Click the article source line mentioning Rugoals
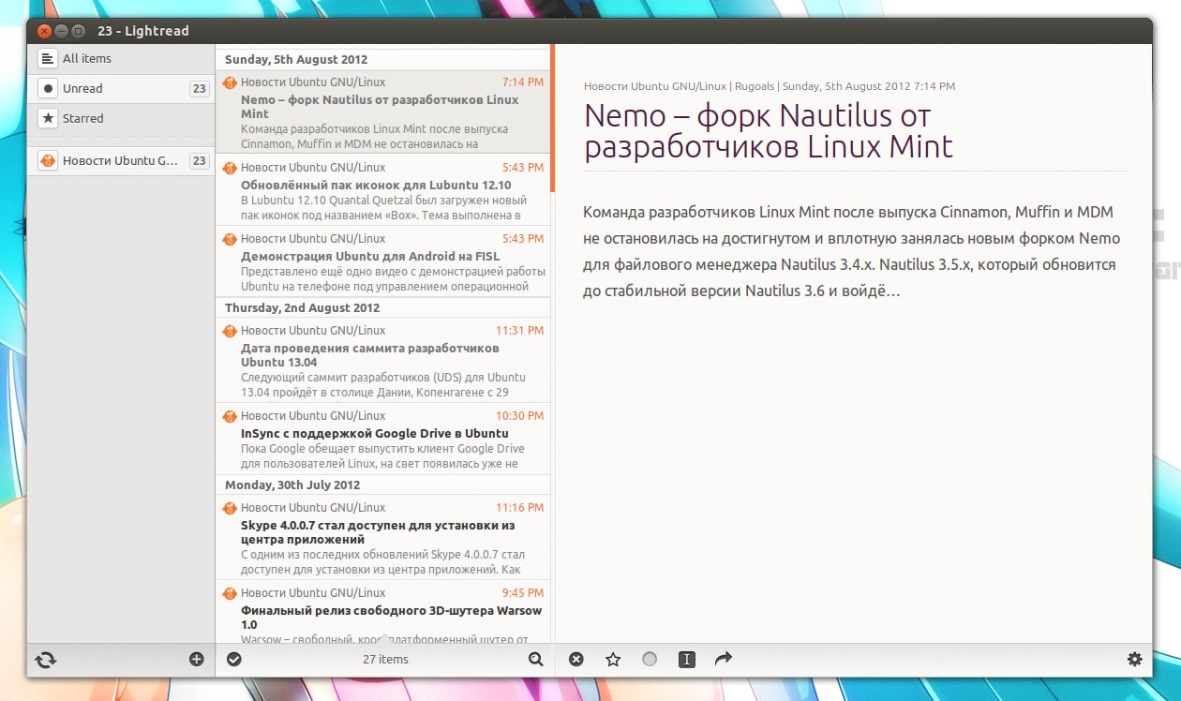Viewport: 1181px width, 701px height. tap(769, 86)
